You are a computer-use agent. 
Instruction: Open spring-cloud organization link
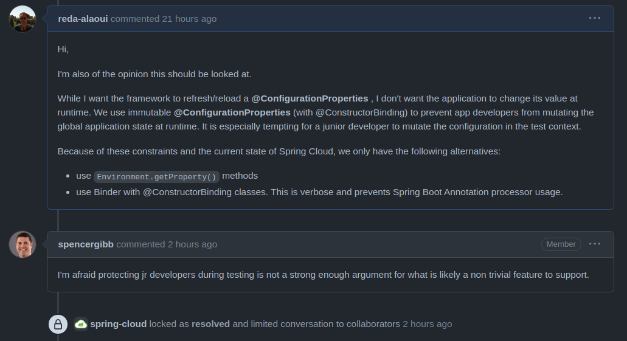[119, 324]
